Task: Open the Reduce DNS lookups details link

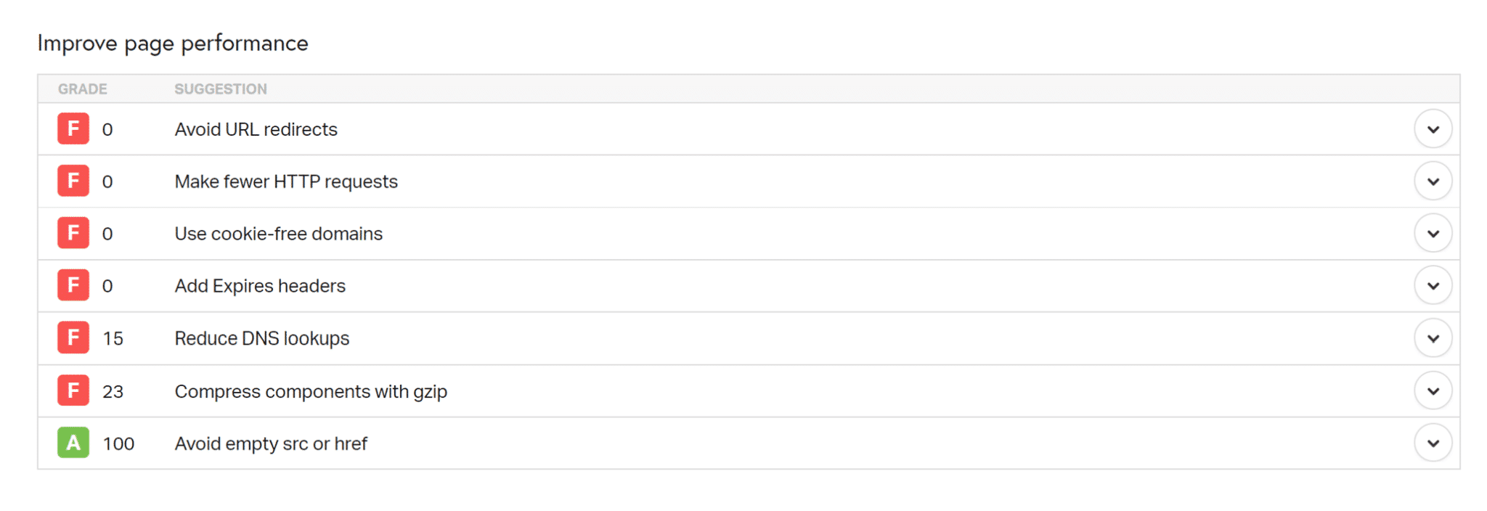Action: point(261,338)
